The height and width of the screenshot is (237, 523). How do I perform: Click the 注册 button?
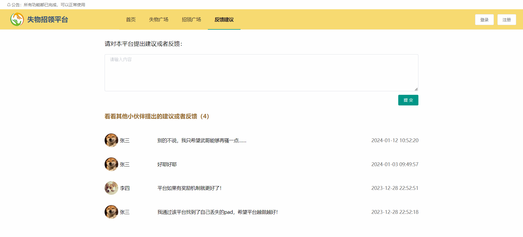click(507, 20)
